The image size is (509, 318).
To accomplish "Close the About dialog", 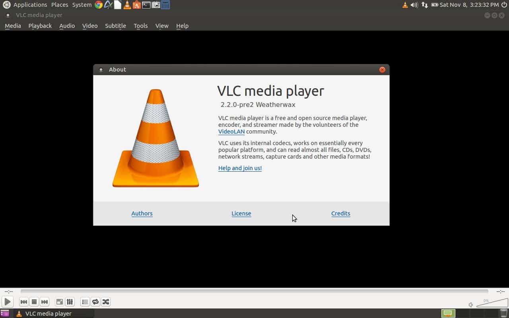I will point(382,70).
